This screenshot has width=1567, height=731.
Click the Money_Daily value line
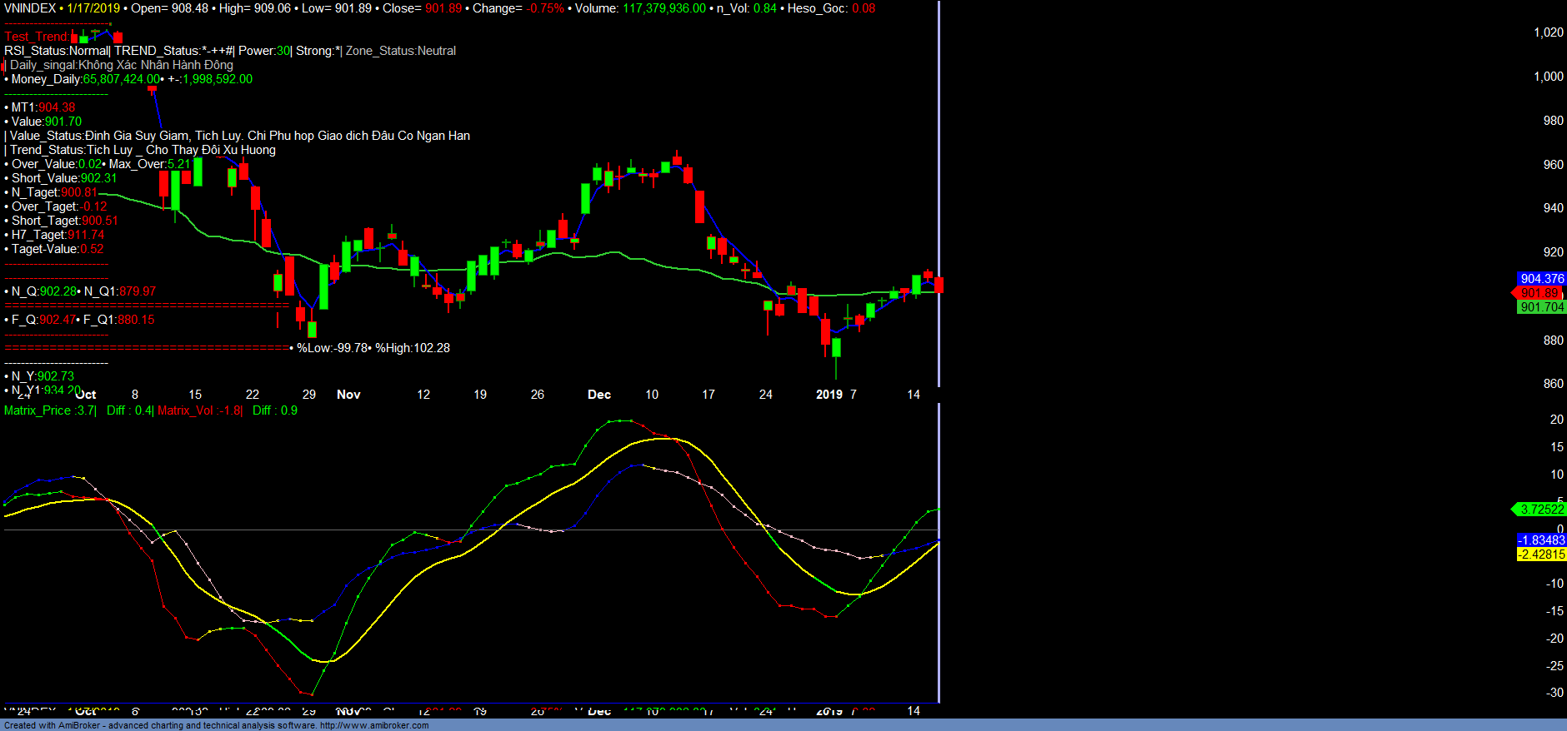coord(129,79)
